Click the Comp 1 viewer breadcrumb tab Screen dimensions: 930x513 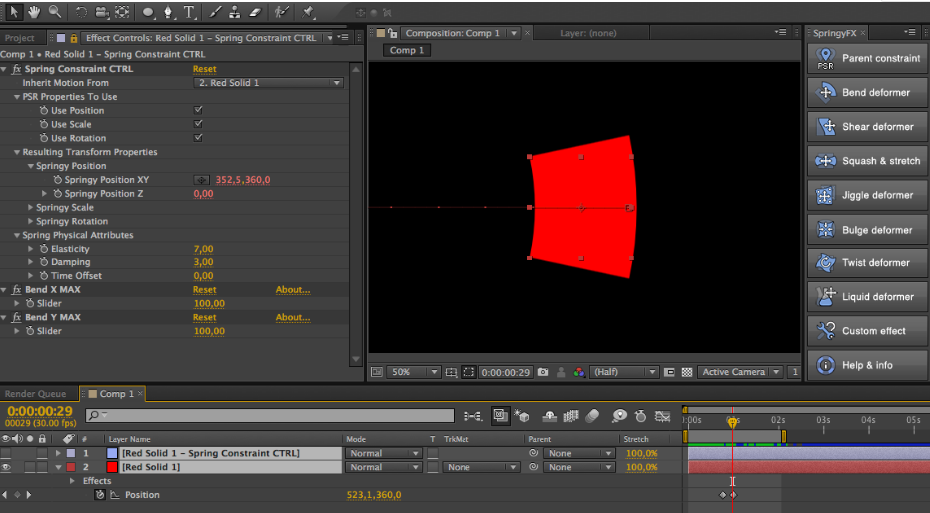tap(407, 50)
